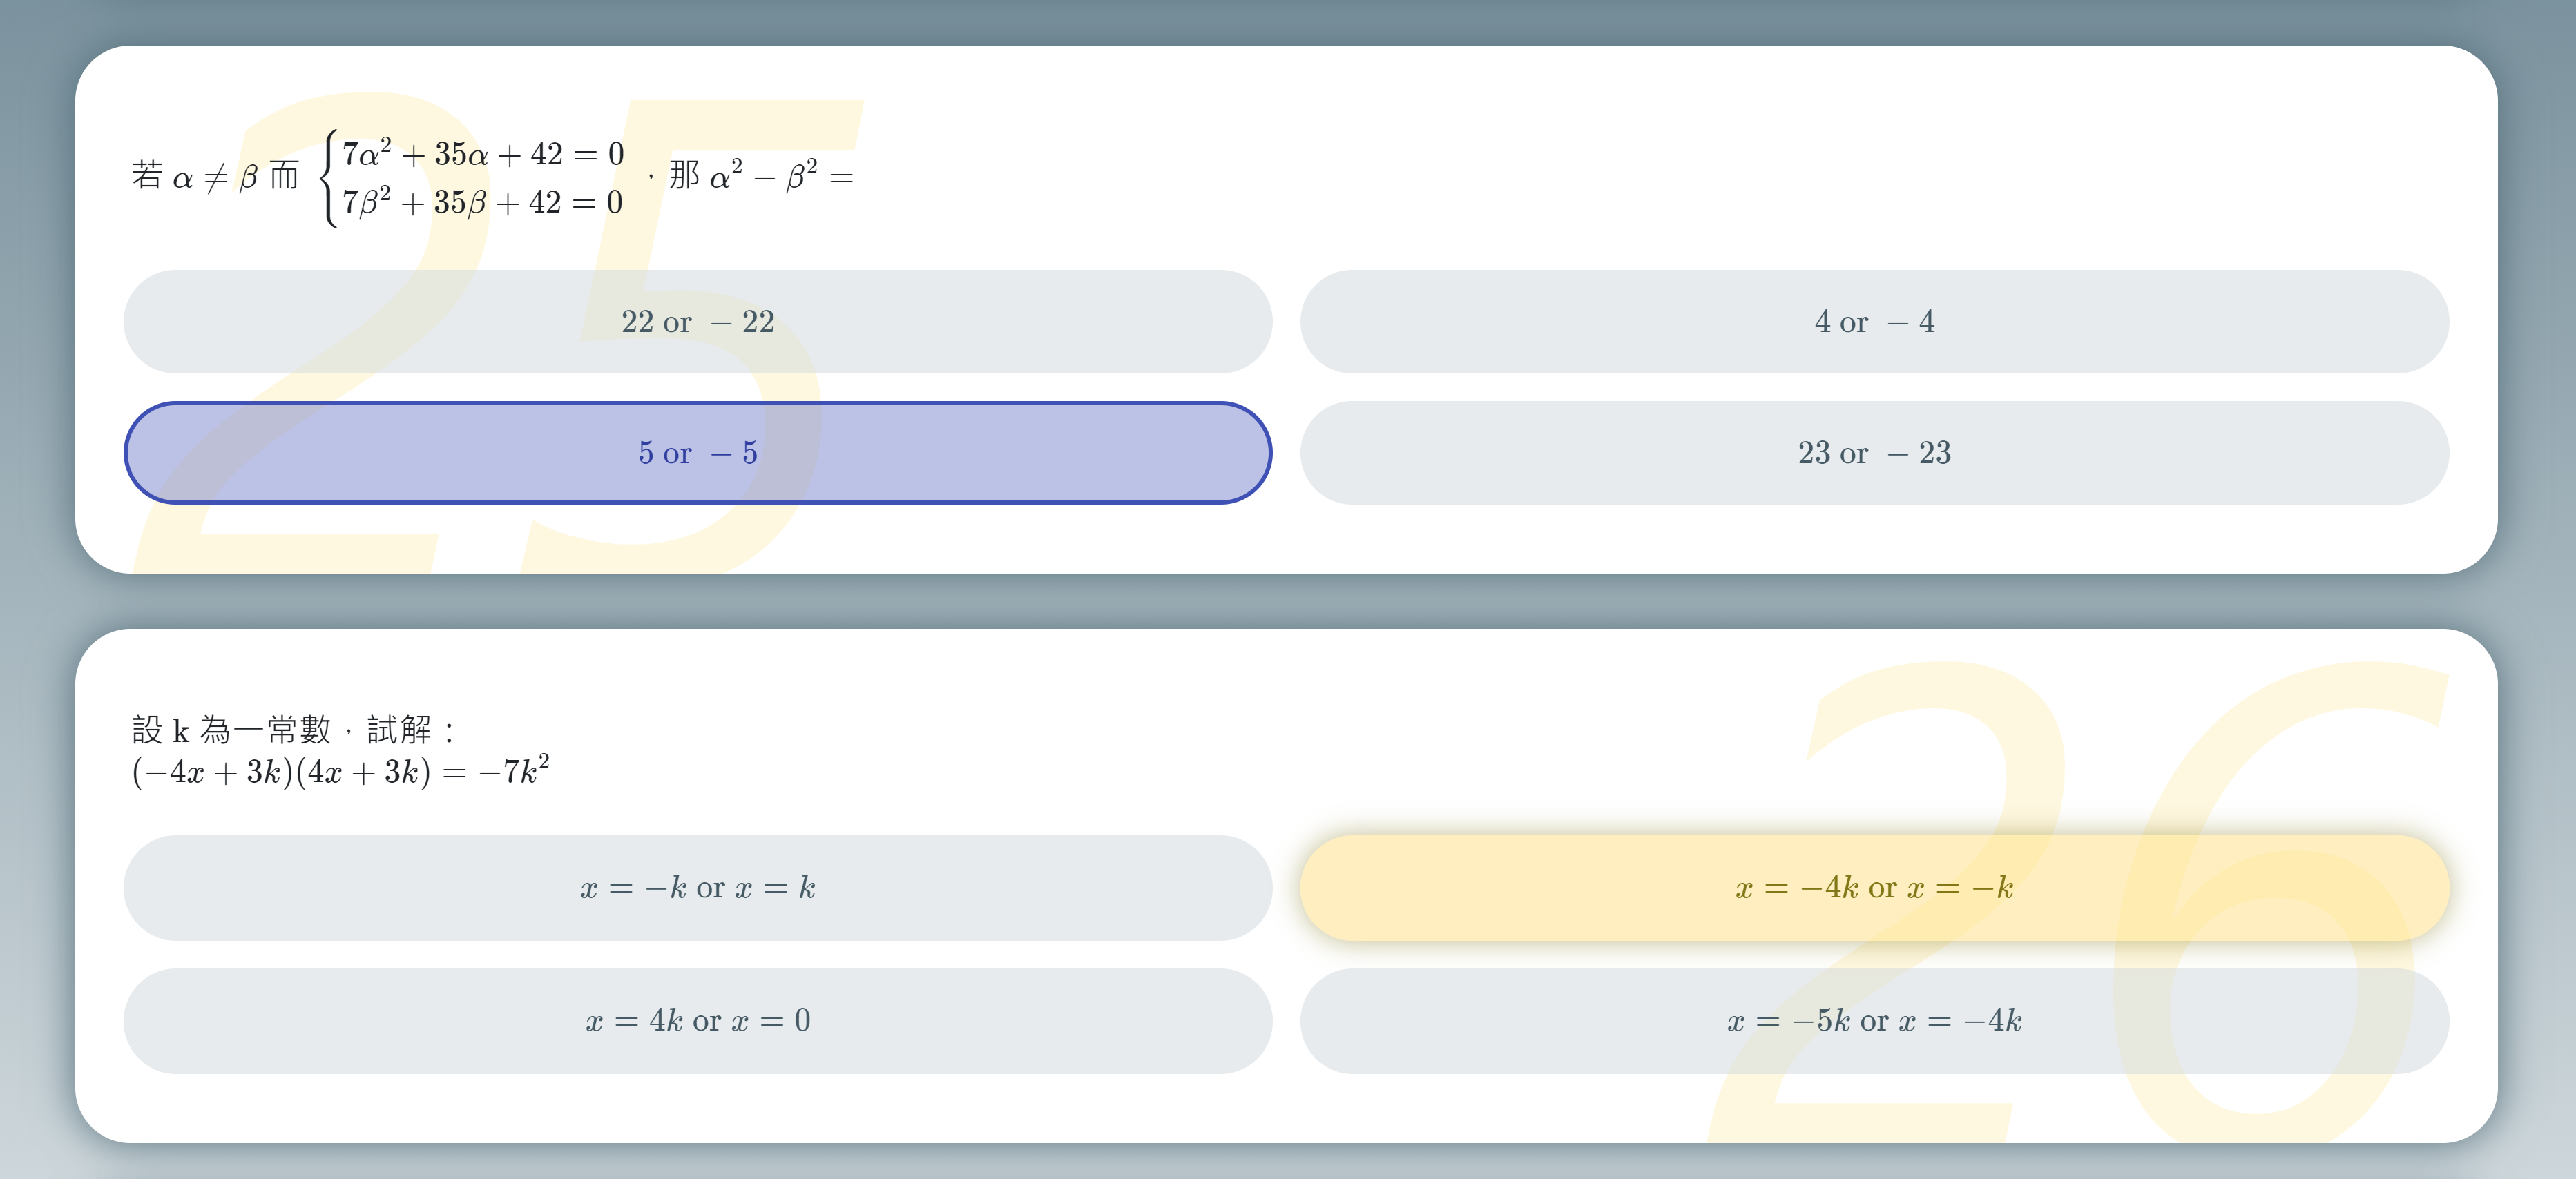
Task: Choose "x = 4k or x = 0"
Action: [x=697, y=1020]
